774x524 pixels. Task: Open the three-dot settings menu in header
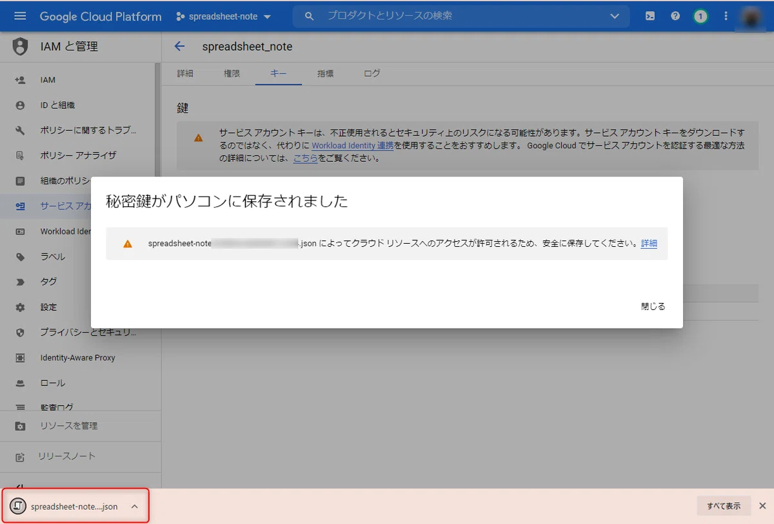pyautogui.click(x=726, y=16)
